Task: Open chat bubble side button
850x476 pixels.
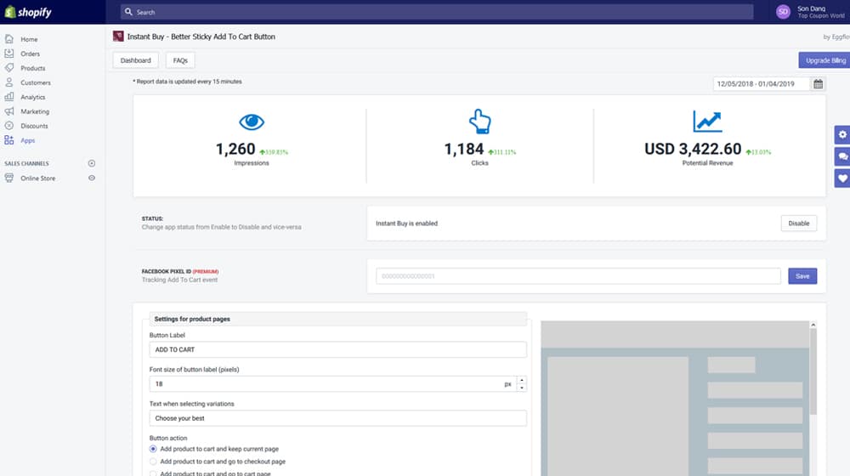Action: pyautogui.click(x=841, y=156)
